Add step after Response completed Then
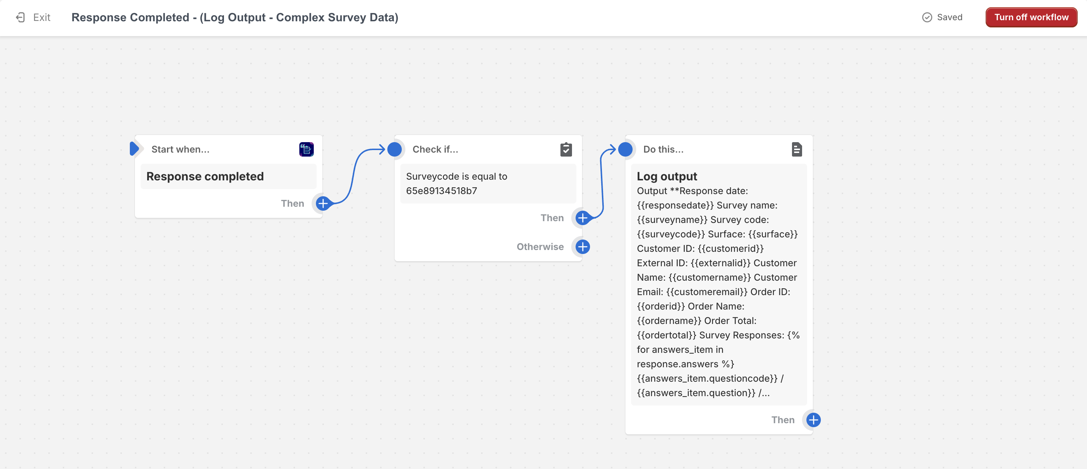This screenshot has width=1087, height=469. 323,203
